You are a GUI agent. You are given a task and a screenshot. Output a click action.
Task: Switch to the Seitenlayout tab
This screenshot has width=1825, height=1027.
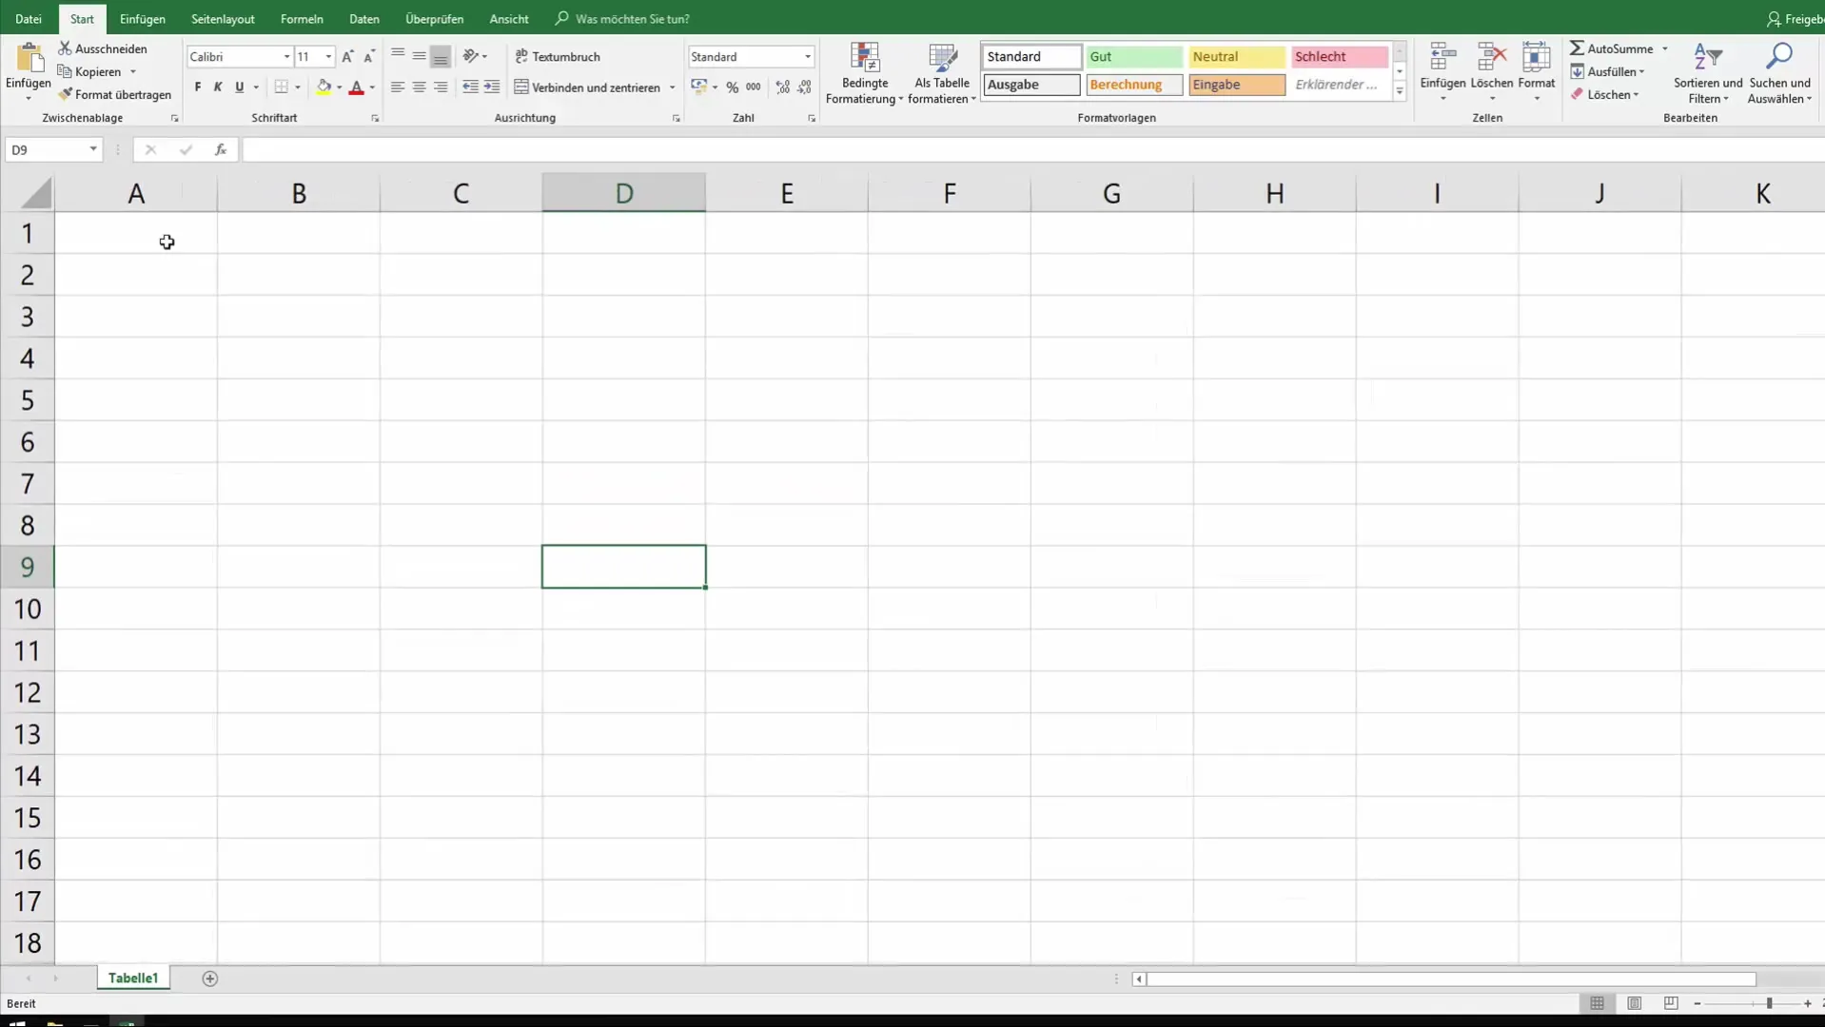pos(223,19)
